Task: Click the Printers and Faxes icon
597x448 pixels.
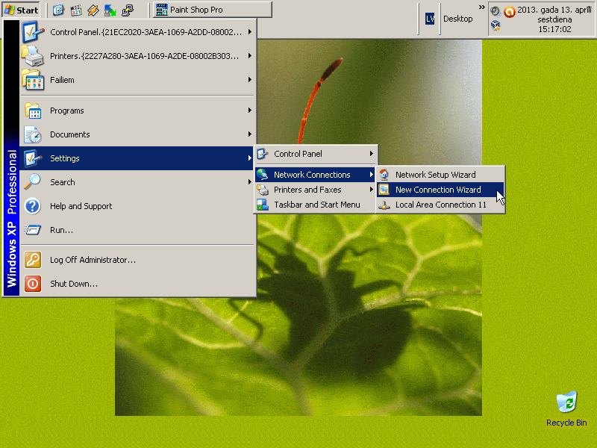Action: click(263, 190)
